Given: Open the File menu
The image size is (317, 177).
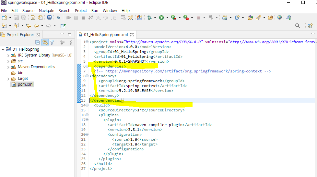Looking at the screenshot, I should 4,10.
